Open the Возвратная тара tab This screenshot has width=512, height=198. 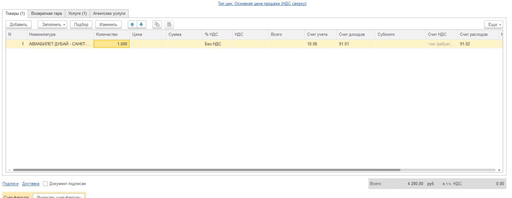[46, 13]
